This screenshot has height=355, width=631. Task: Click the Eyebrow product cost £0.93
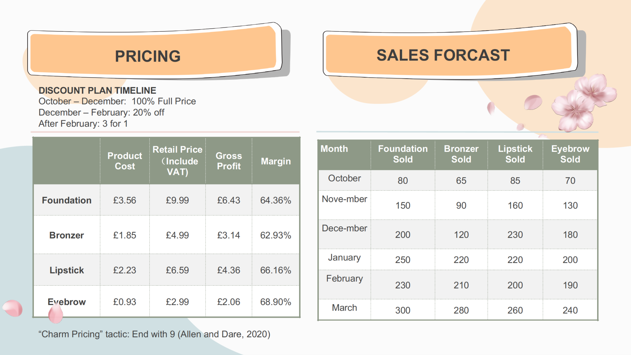tap(125, 302)
